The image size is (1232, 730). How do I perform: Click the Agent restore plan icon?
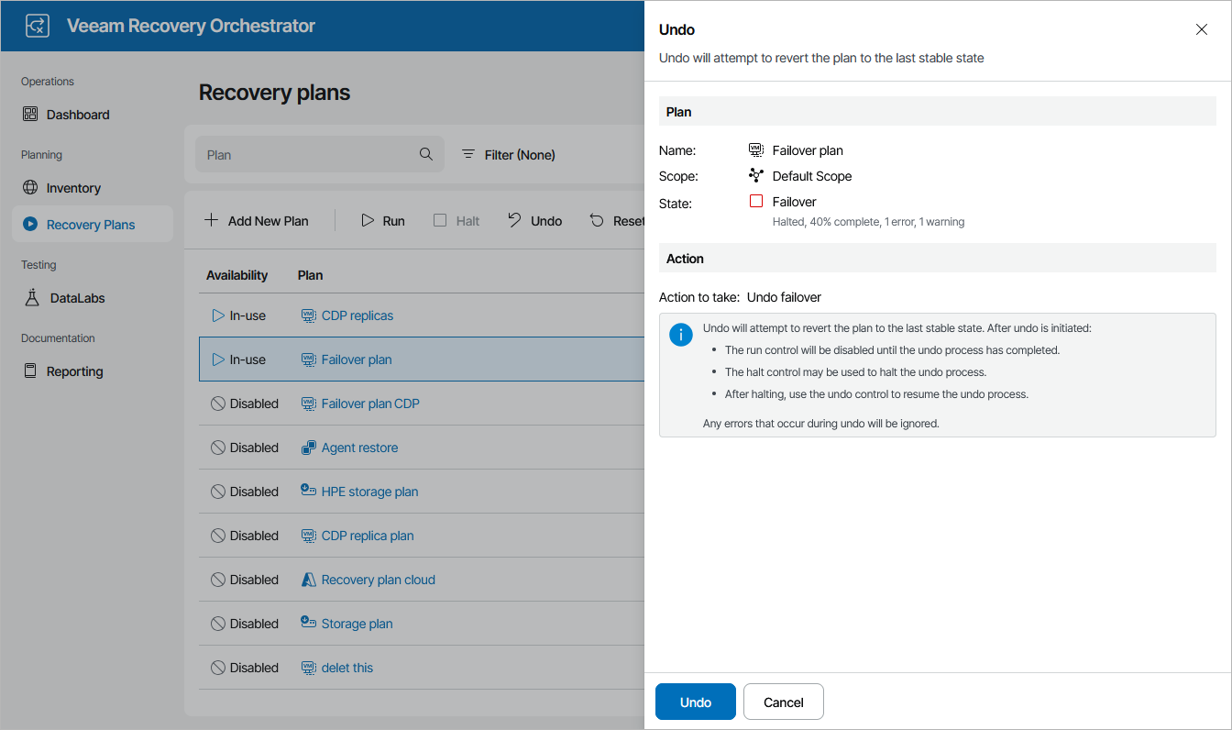(309, 448)
